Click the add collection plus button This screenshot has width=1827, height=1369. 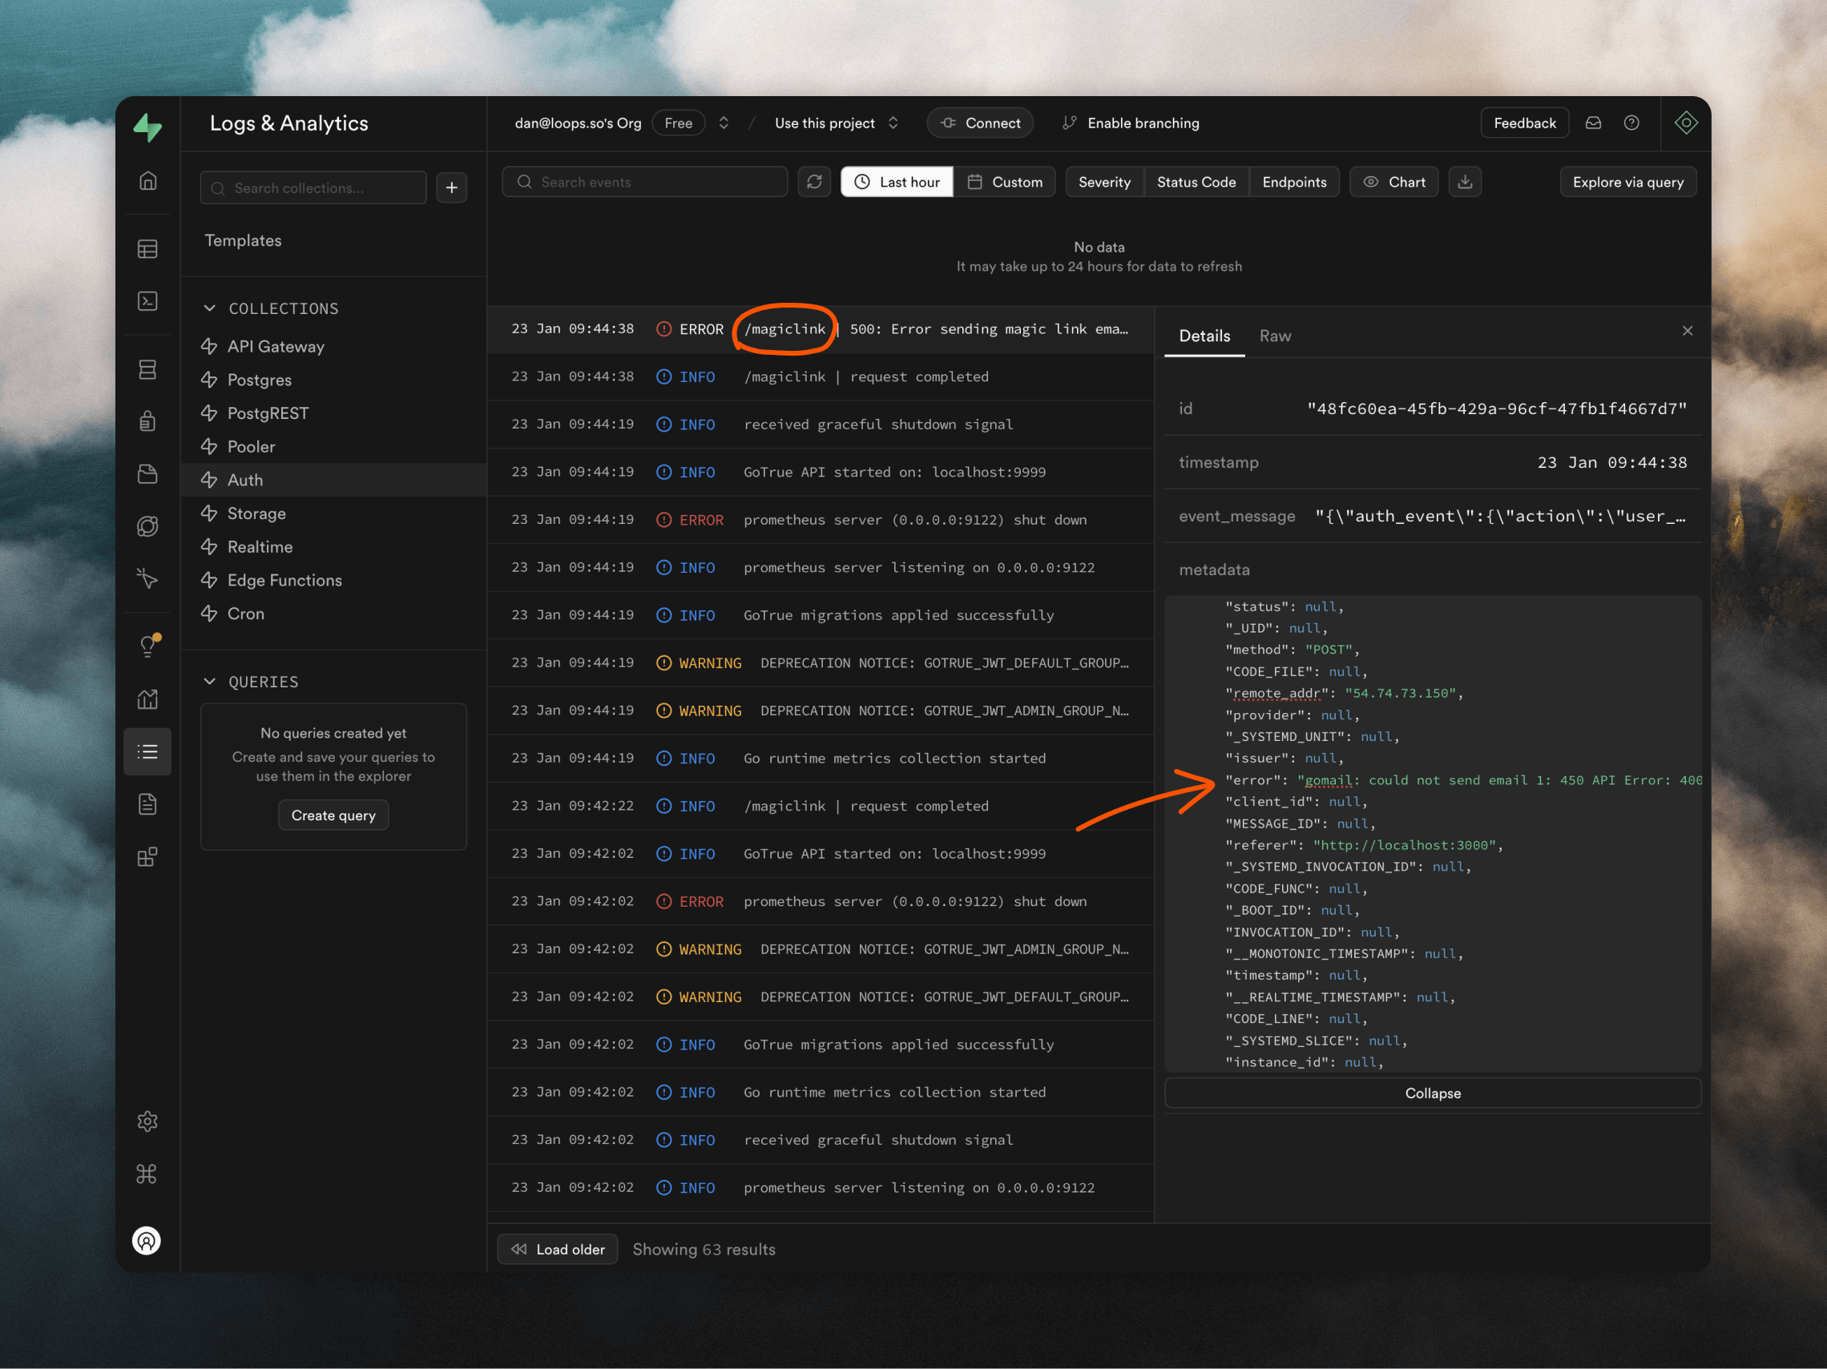[452, 188]
